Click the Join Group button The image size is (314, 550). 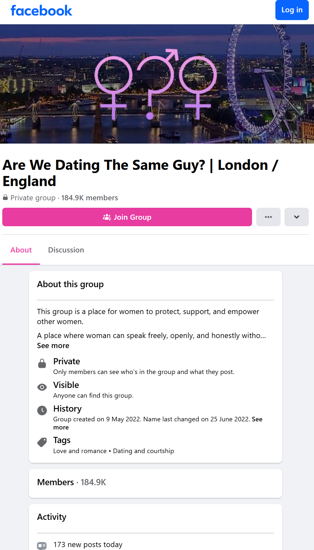pos(127,217)
